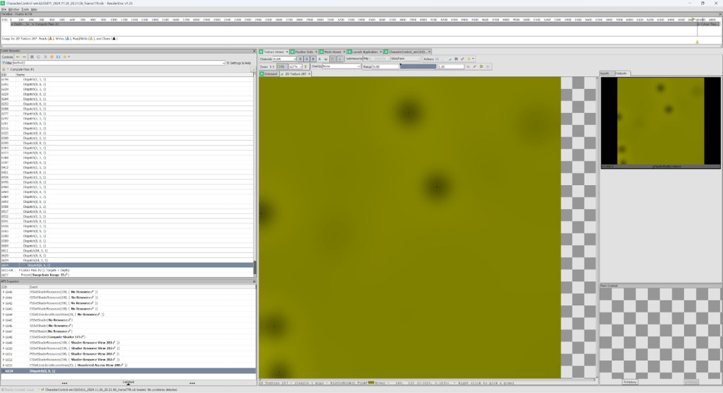Go to next draw with the right arrow
The image size is (723, 393).
[25, 57]
